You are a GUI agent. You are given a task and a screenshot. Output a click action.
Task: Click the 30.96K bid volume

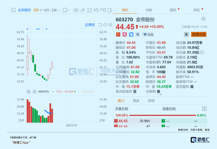pyautogui.click(x=145, y=121)
